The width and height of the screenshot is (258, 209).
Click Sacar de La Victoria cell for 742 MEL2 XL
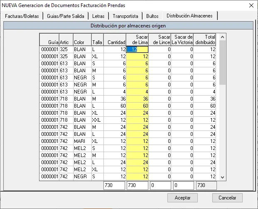182,170
